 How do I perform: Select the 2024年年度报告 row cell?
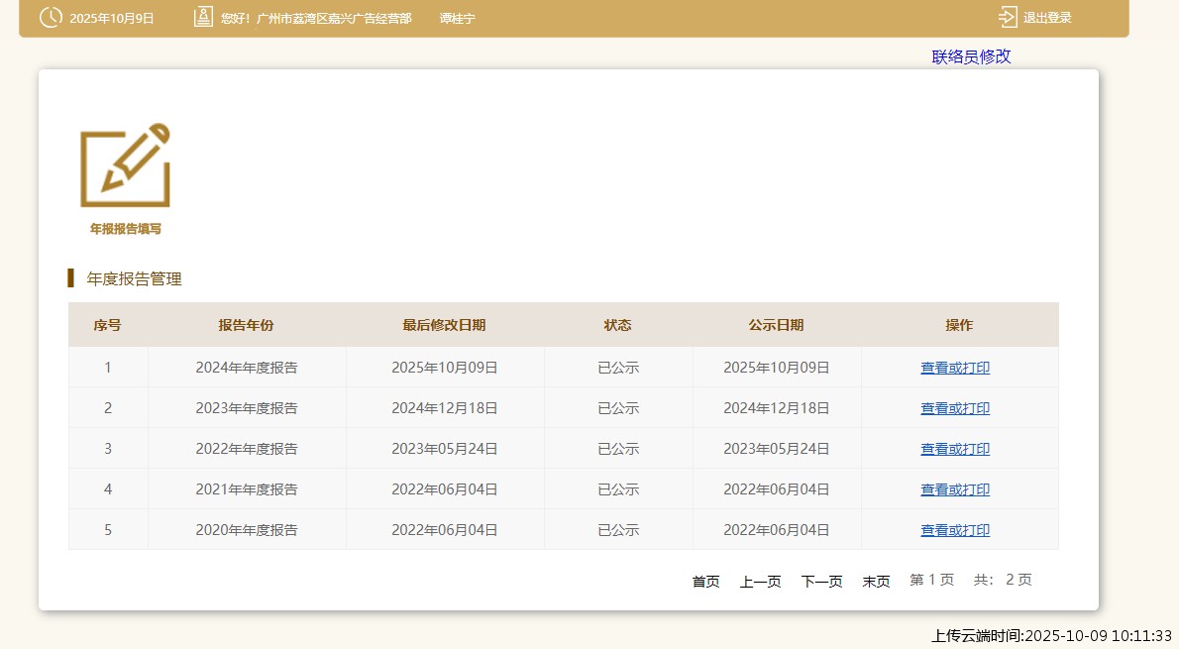pyautogui.click(x=246, y=368)
